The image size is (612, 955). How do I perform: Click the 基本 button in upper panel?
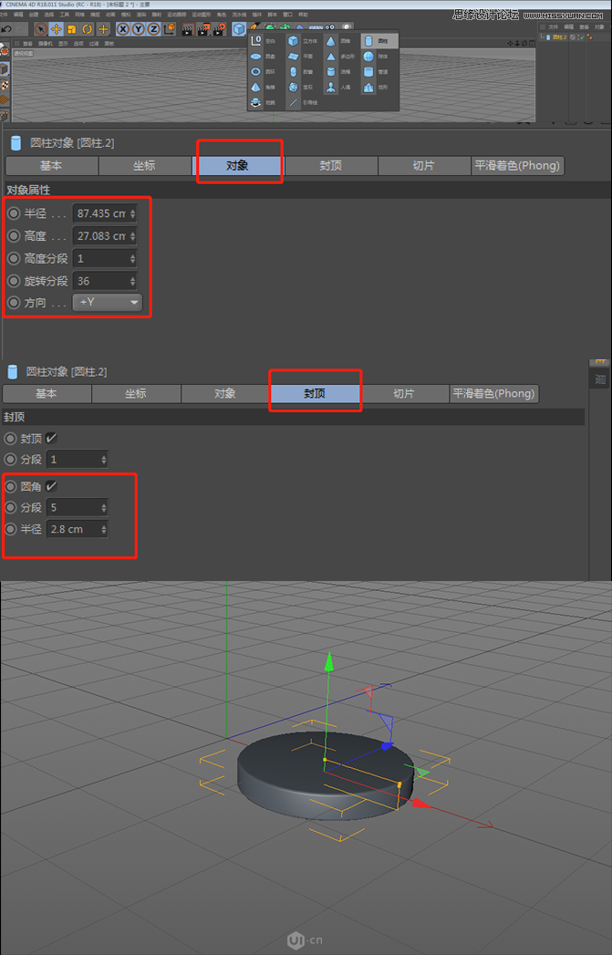point(51,166)
